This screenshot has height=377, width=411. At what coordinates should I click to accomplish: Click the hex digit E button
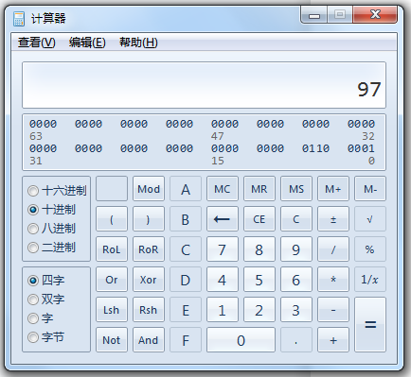pyautogui.click(x=186, y=310)
